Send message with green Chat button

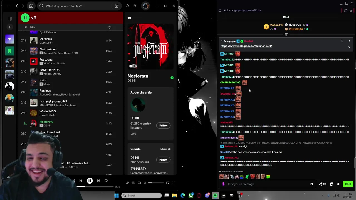tap(348, 184)
